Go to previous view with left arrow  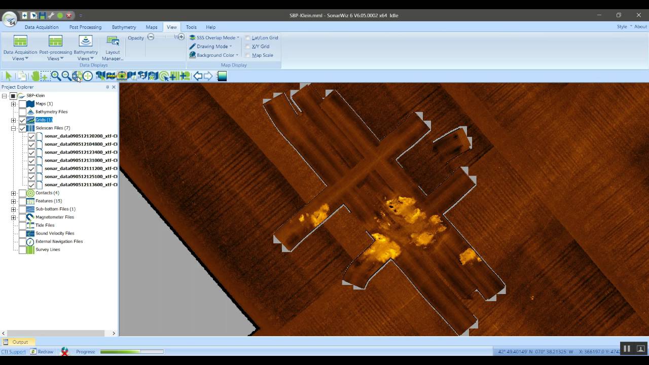198,76
